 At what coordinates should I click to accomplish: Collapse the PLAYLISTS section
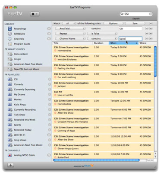click(6, 74)
